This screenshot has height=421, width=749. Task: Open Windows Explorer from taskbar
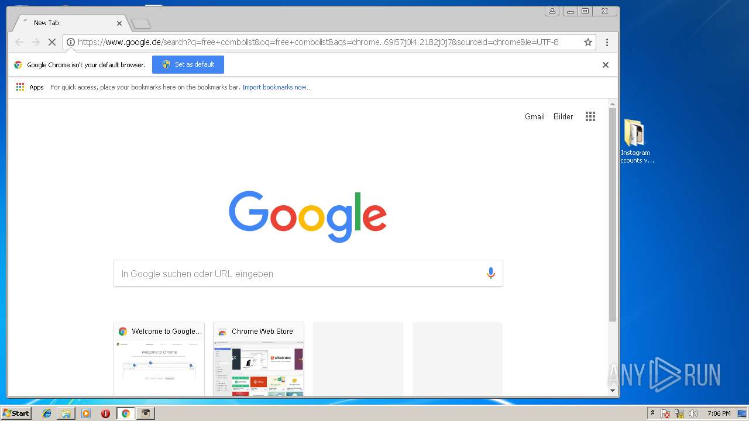66,413
